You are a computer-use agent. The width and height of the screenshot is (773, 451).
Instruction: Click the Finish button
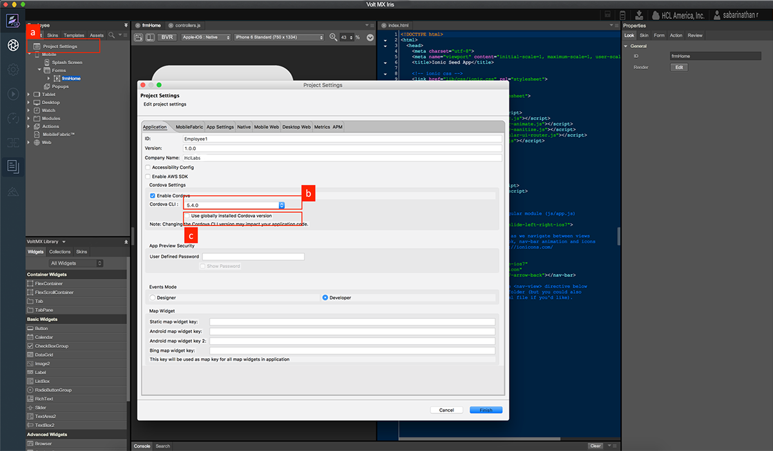click(x=486, y=410)
